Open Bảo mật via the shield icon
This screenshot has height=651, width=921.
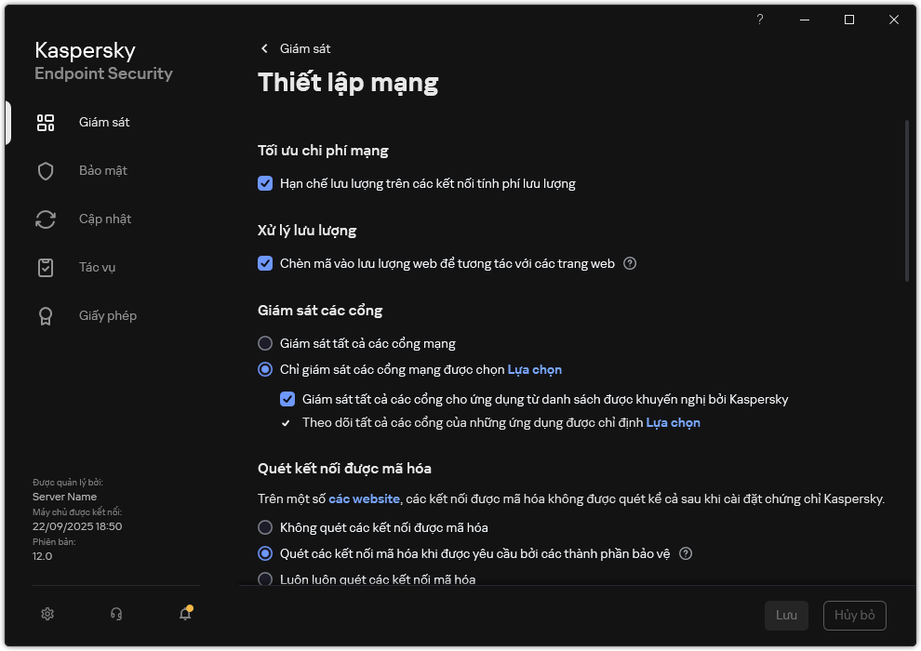[46, 171]
